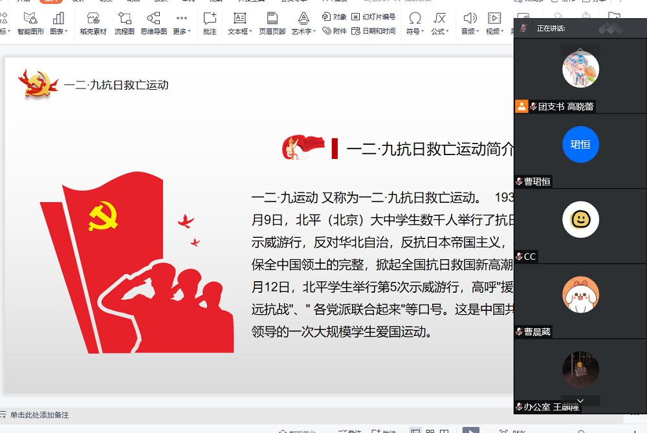Image resolution: width=647 pixels, height=433 pixels.
Task: Expand the 文本框 text box dropdown
Action: pos(240,31)
